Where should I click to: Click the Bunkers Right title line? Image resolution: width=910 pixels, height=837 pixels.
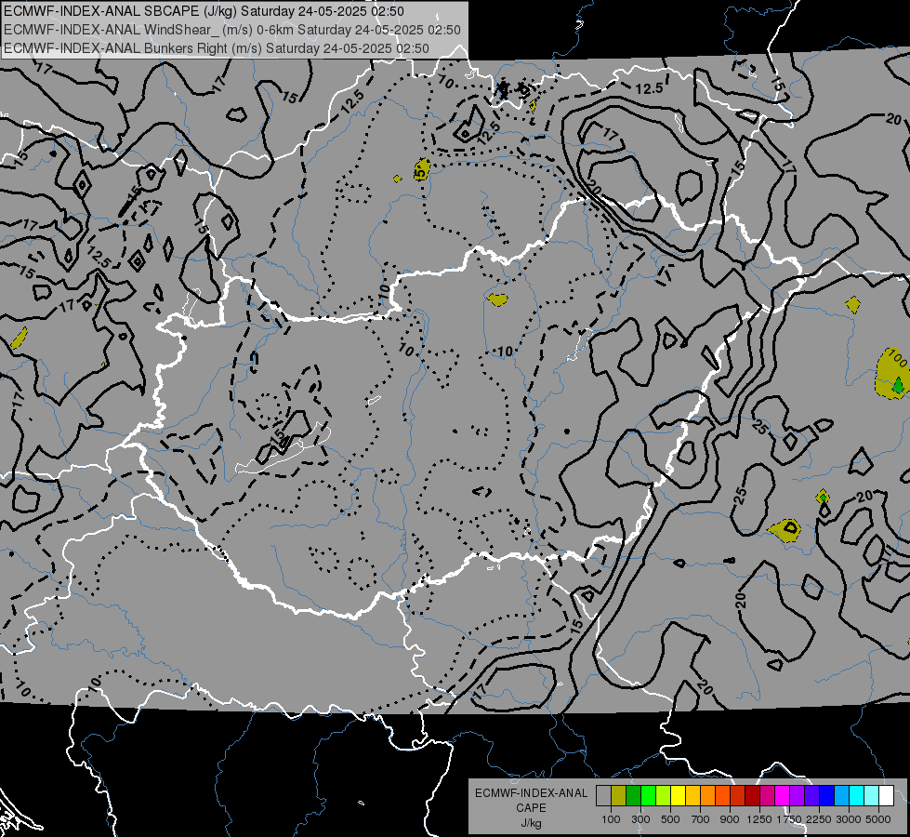[217, 48]
